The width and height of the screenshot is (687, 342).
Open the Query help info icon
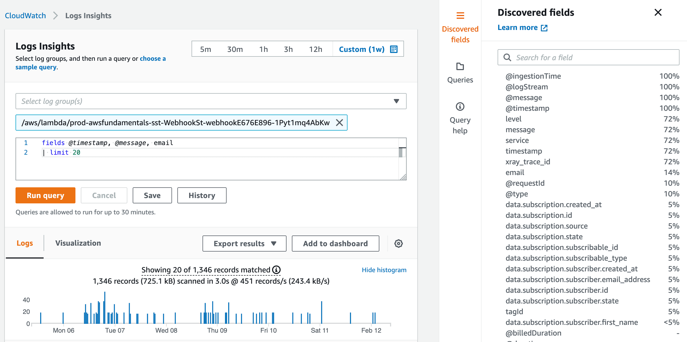pyautogui.click(x=460, y=107)
